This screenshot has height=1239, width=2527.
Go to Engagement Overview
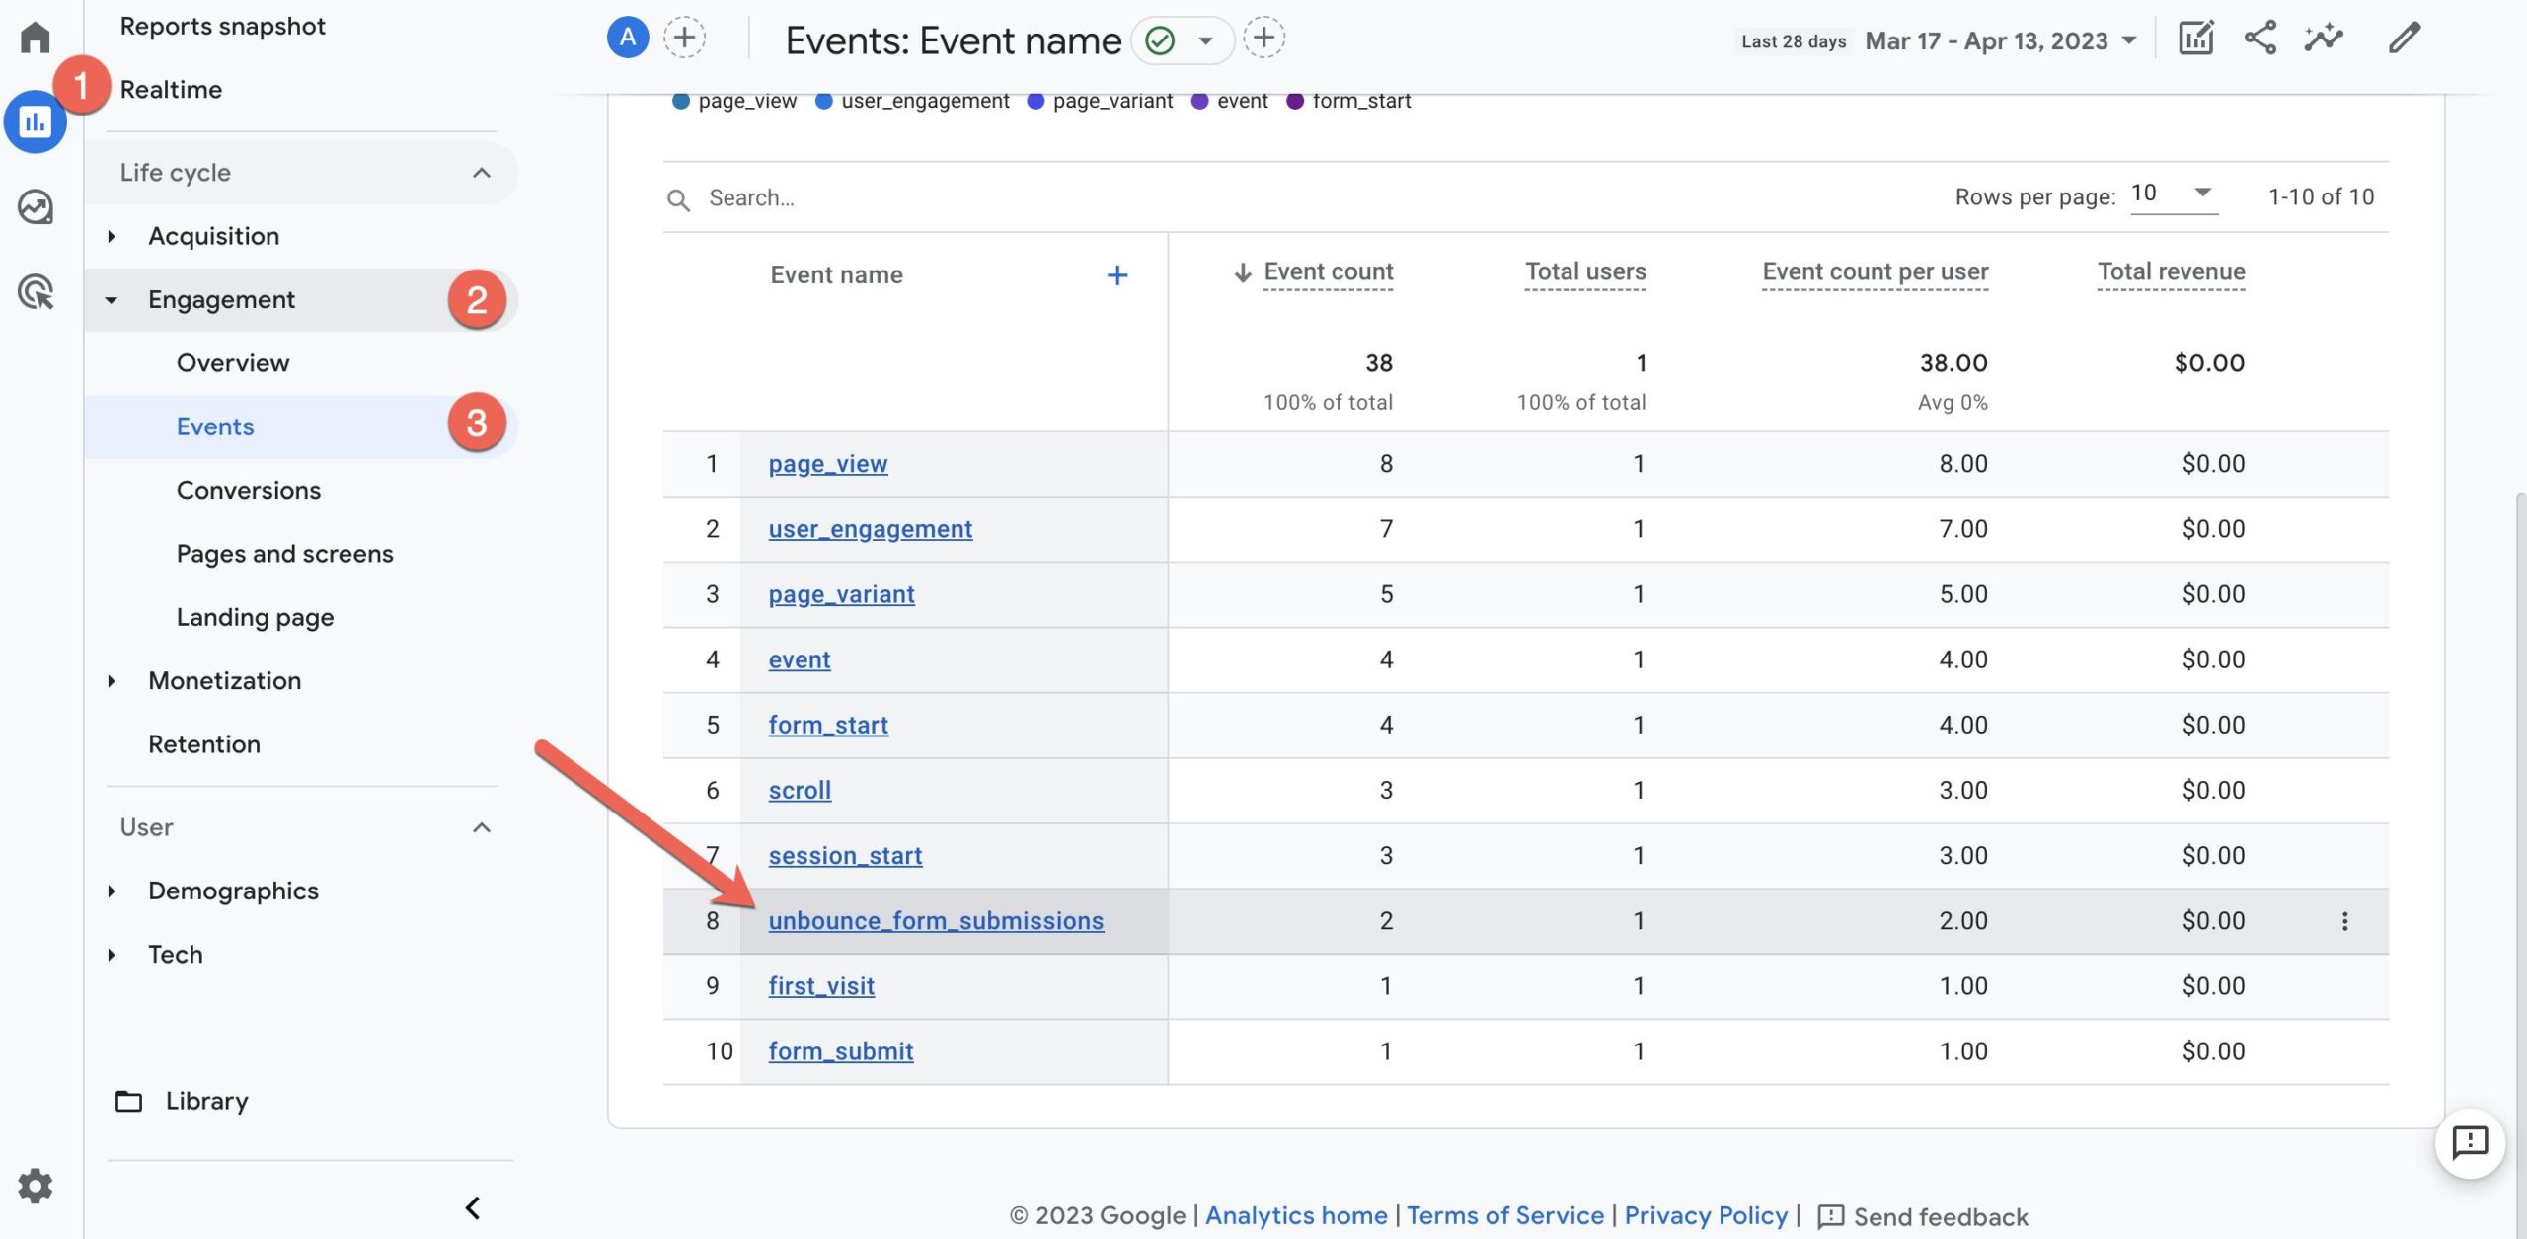pyautogui.click(x=233, y=362)
